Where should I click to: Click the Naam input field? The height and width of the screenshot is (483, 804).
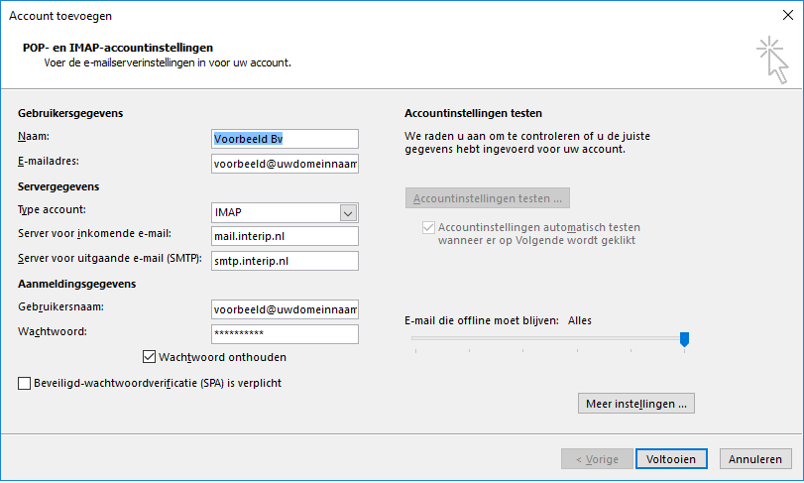point(285,139)
